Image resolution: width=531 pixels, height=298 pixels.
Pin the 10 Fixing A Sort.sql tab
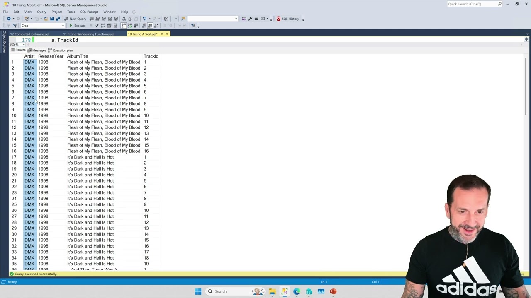[x=162, y=34]
